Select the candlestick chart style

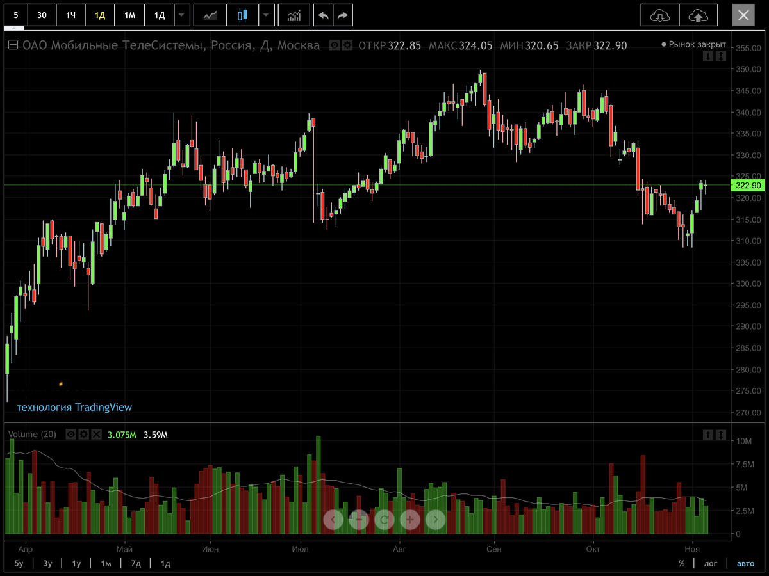[242, 15]
